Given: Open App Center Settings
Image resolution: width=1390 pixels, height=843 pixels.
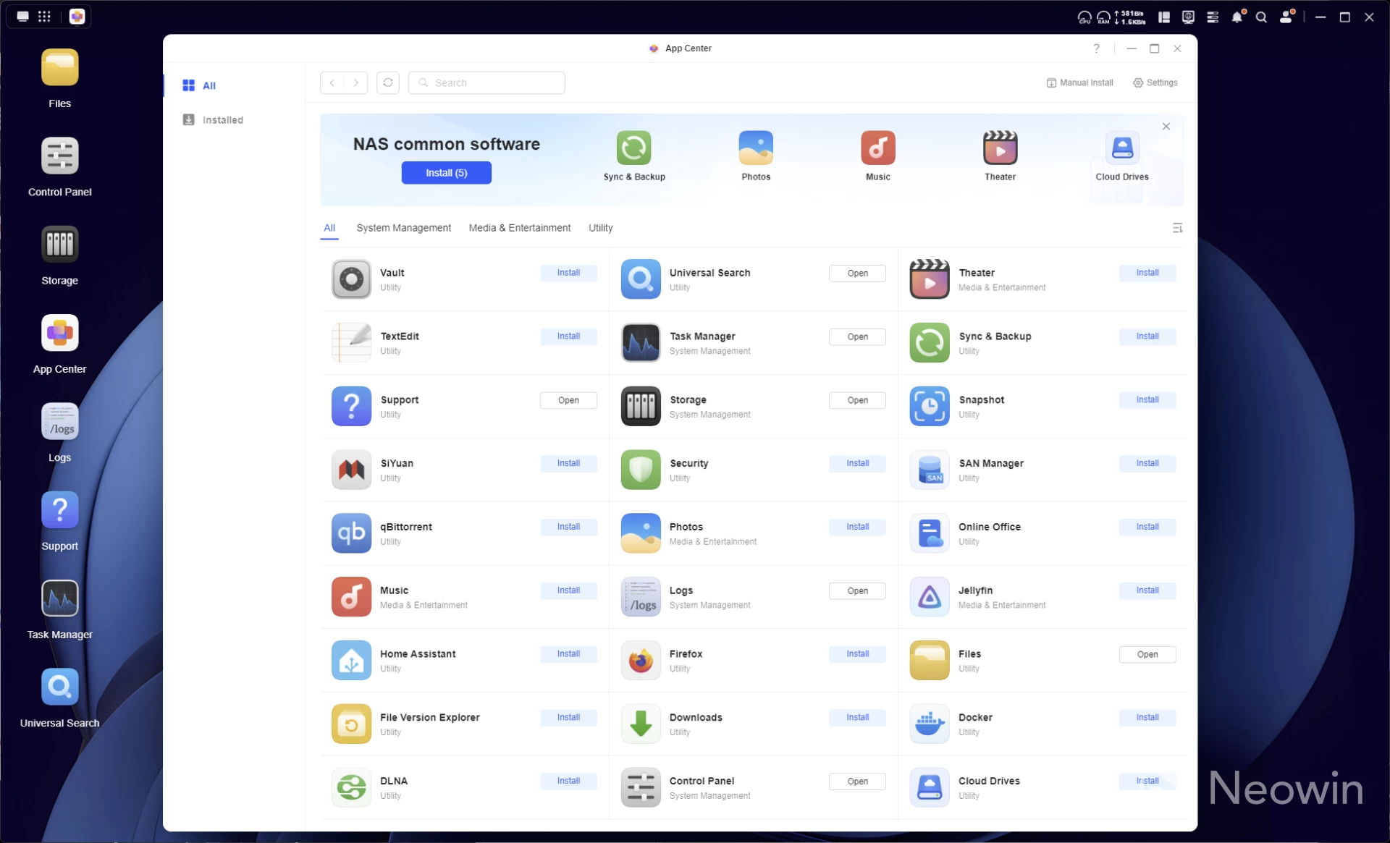Looking at the screenshot, I should 1155,82.
